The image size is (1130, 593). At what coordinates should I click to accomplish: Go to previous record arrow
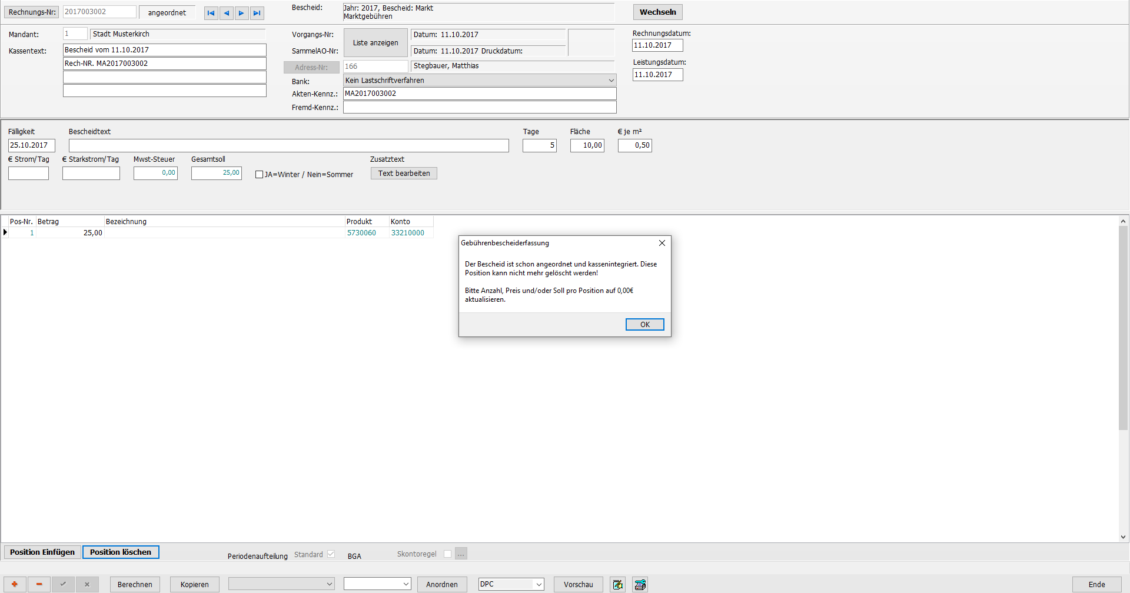pyautogui.click(x=227, y=13)
